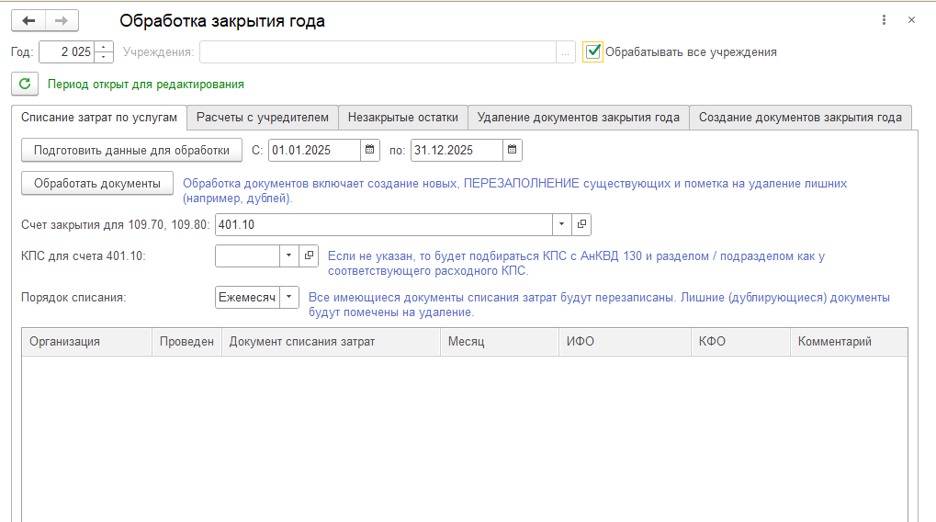
Task: Toggle Обрабатывать все учреждения checkbox
Action: (592, 52)
